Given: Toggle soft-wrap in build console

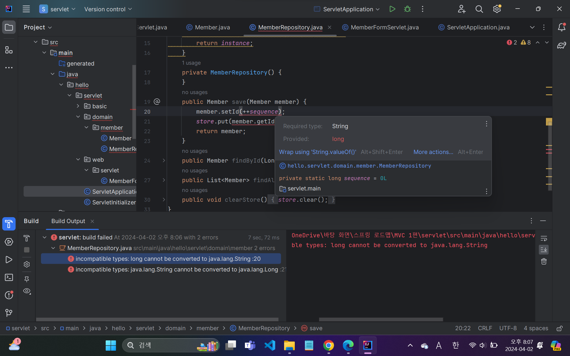Looking at the screenshot, I should pos(544,239).
